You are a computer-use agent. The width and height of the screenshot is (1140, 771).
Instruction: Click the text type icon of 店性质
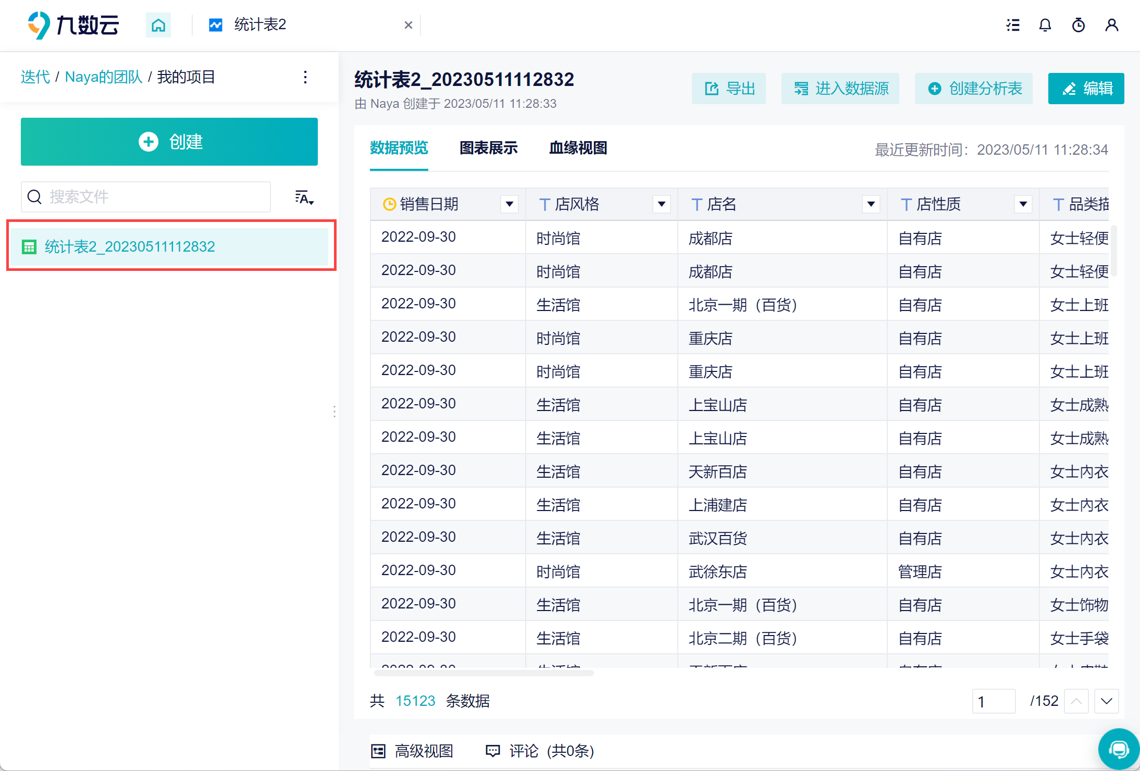pos(906,205)
